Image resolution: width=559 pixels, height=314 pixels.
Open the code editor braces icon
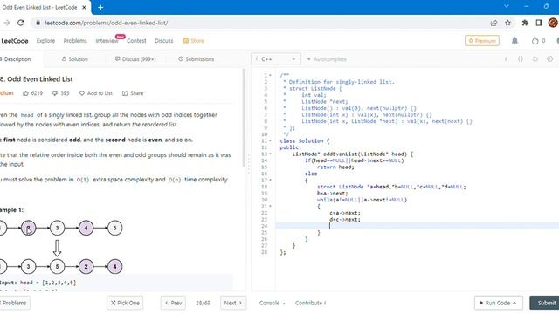(521, 59)
